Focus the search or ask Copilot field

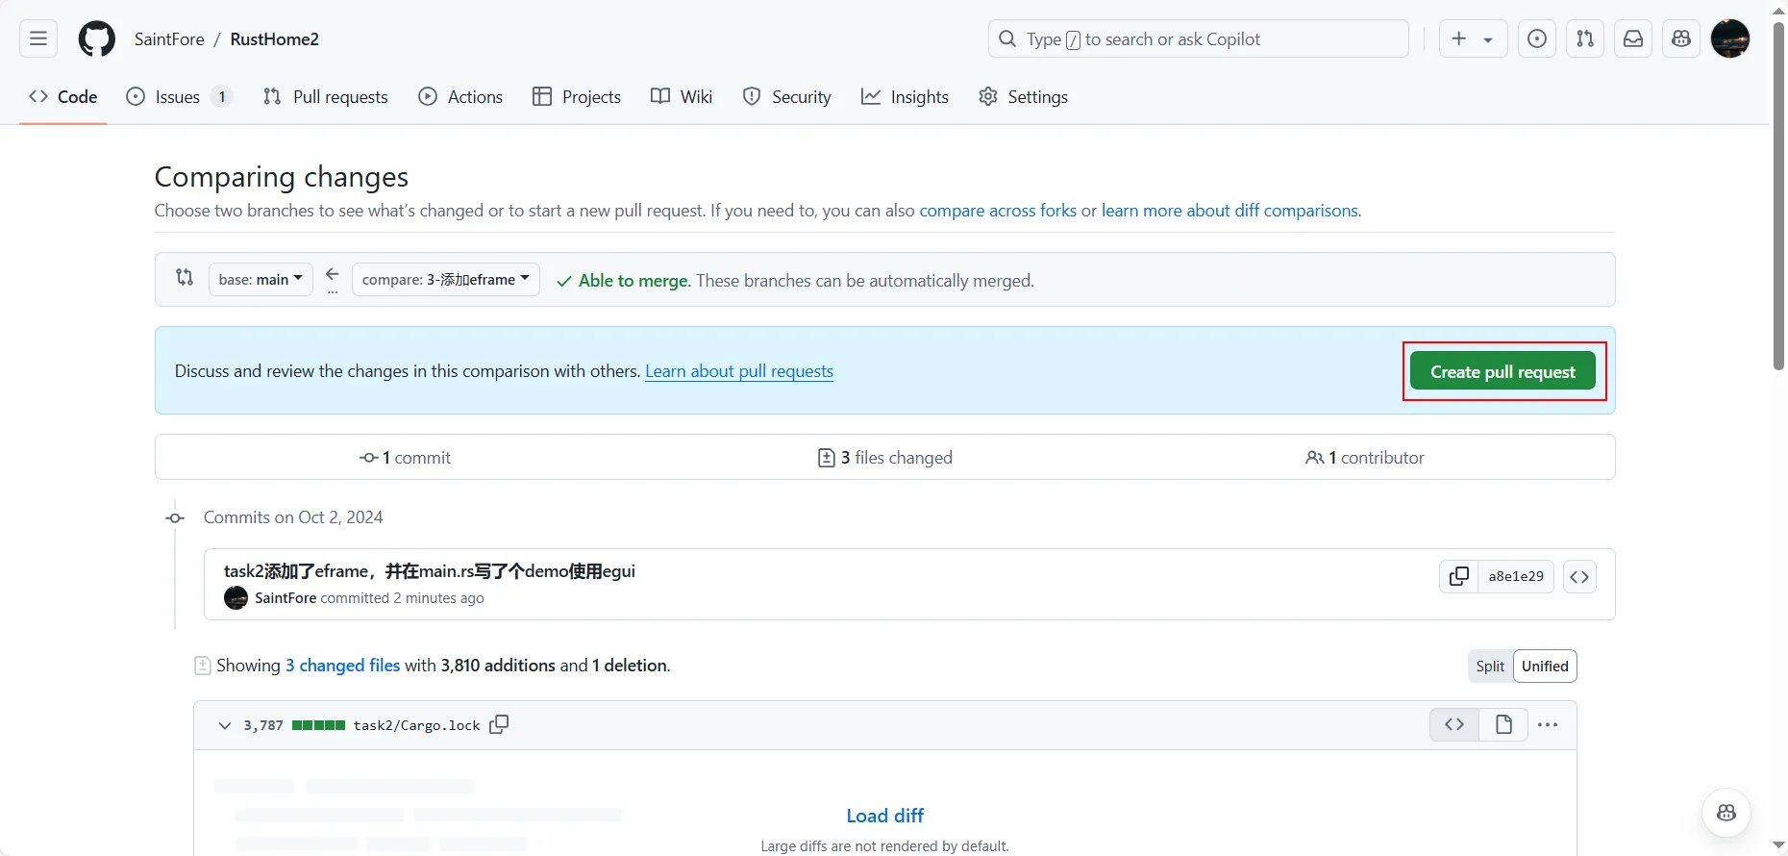(x=1199, y=38)
